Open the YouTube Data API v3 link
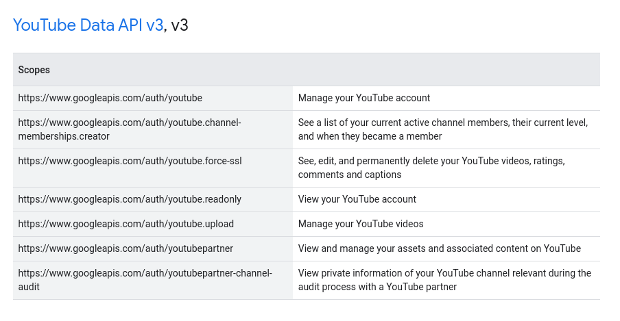The height and width of the screenshot is (321, 620). (88, 25)
